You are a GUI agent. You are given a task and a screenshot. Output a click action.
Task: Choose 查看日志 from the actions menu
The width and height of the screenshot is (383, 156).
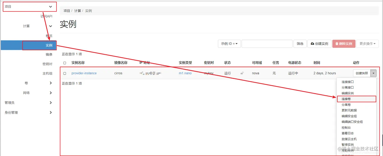coord(348,133)
